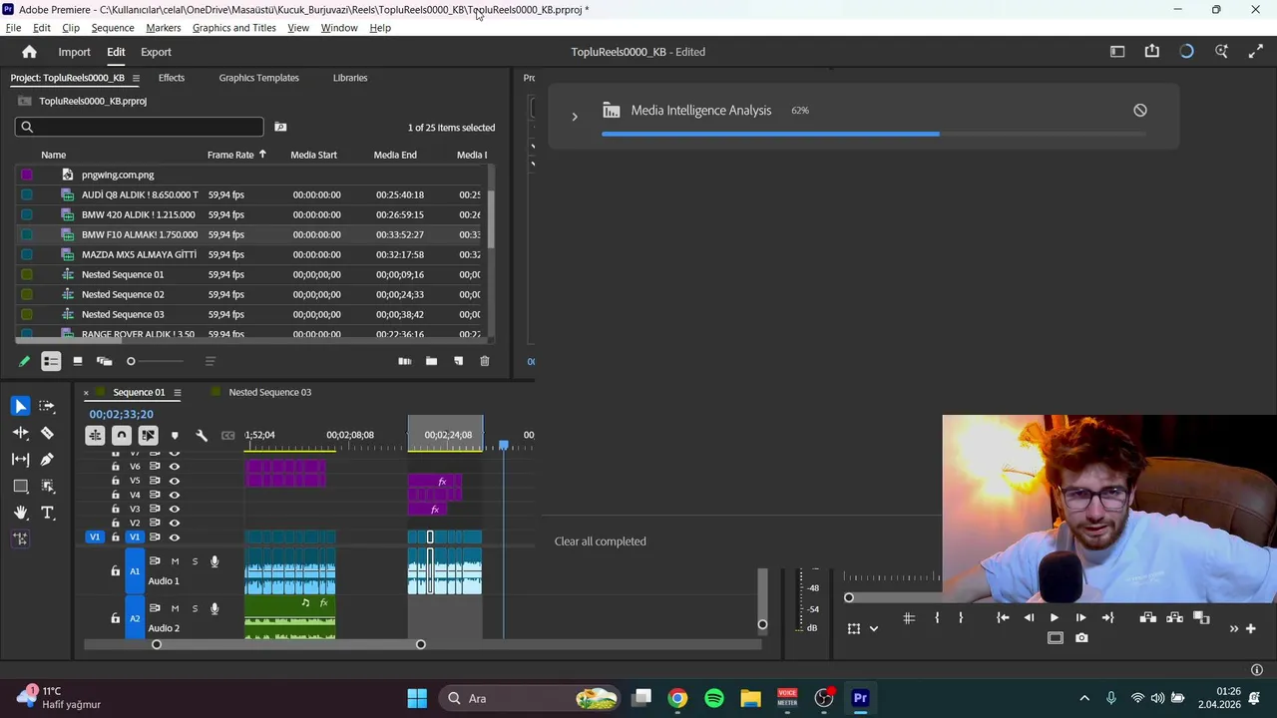
Task: Open the fit dropdown chevron under Program monitor
Action: (x=874, y=629)
